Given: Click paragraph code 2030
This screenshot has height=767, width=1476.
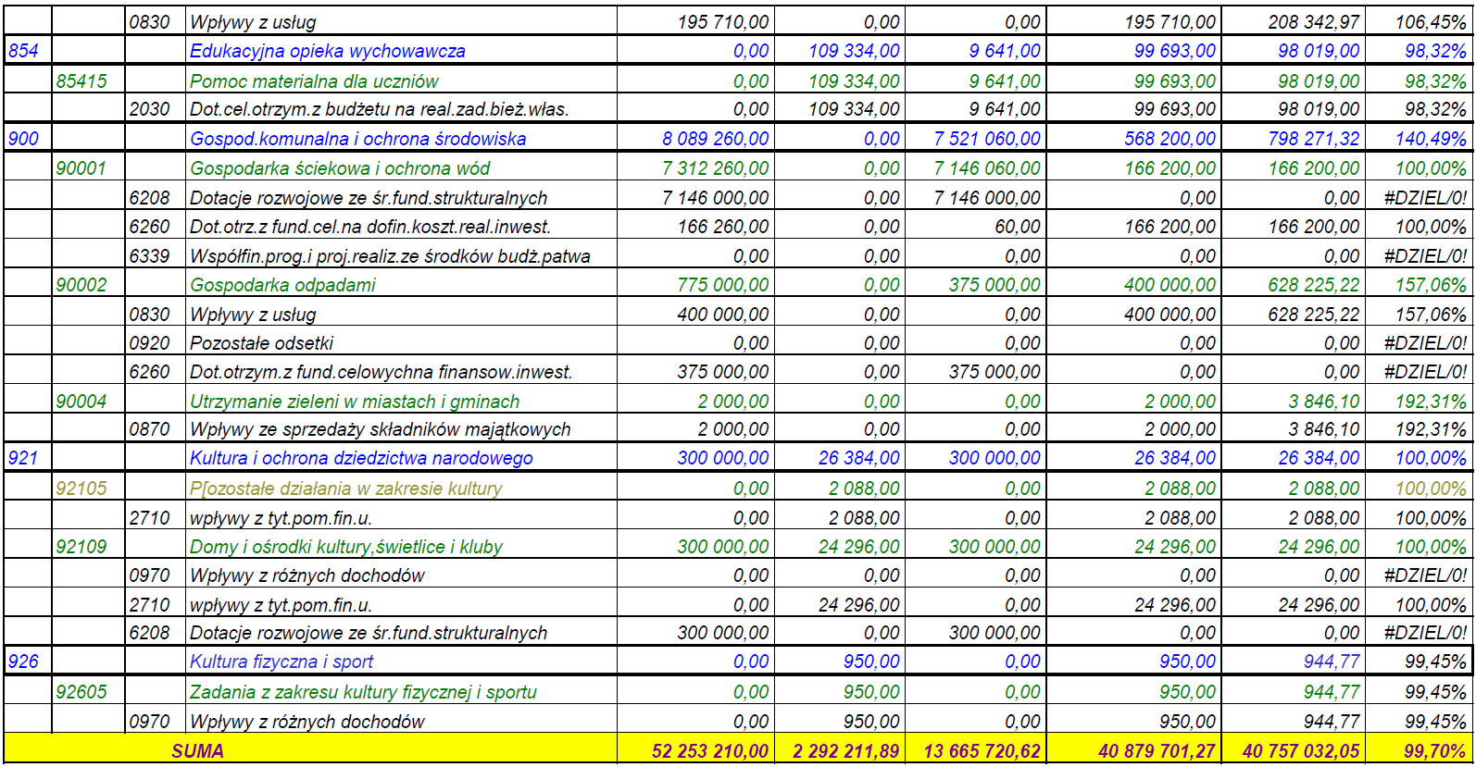Looking at the screenshot, I should (150, 109).
